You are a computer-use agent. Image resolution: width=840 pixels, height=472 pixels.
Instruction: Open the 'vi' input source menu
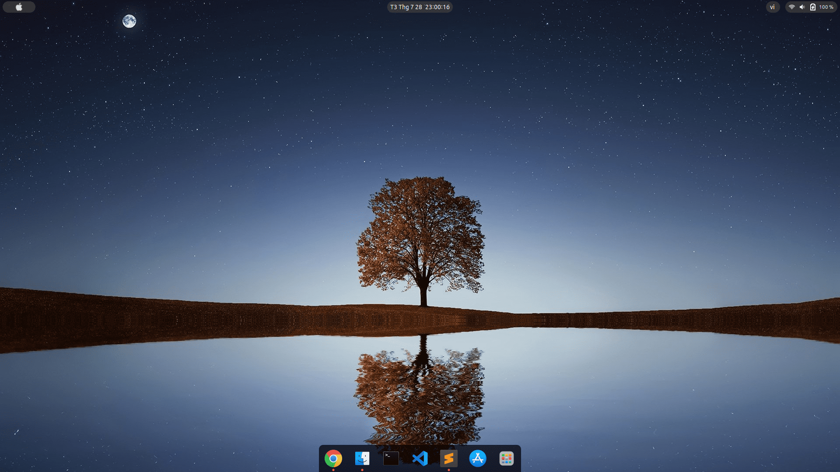(772, 7)
